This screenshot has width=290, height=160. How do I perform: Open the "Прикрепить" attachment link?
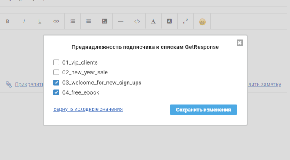[29, 84]
